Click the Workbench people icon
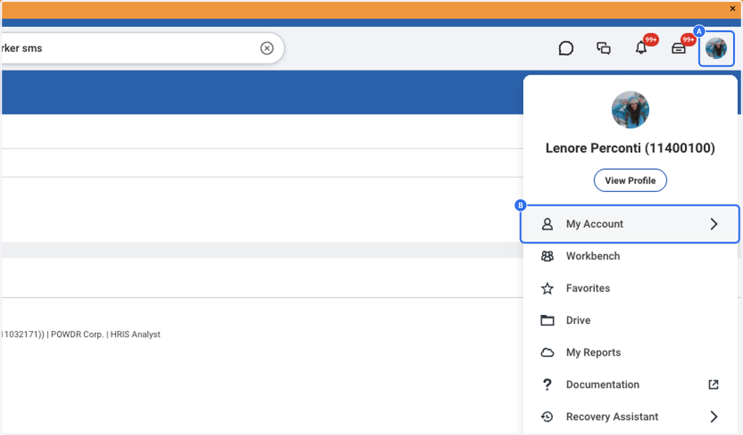Screen dimensions: 743x435 click(x=547, y=256)
